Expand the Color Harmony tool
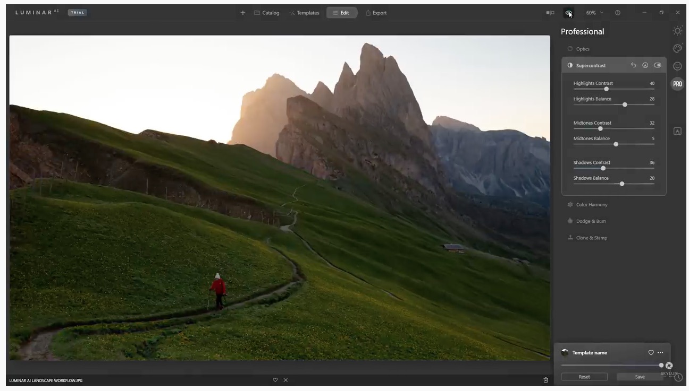This screenshot has height=391, width=689. point(591,205)
